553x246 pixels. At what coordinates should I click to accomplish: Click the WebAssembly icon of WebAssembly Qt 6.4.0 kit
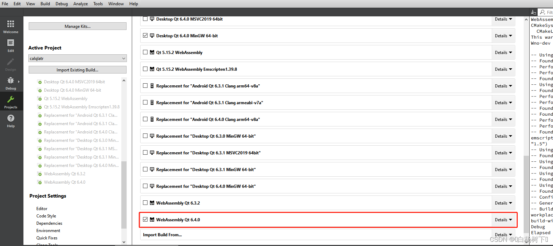pos(152,220)
